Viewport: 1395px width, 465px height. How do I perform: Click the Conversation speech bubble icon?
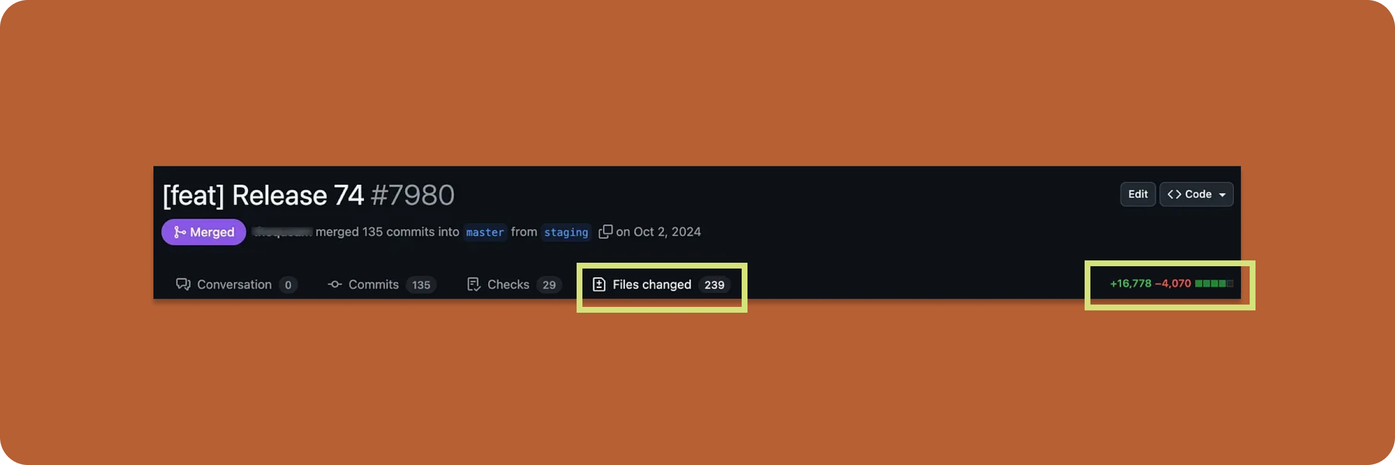click(x=183, y=284)
